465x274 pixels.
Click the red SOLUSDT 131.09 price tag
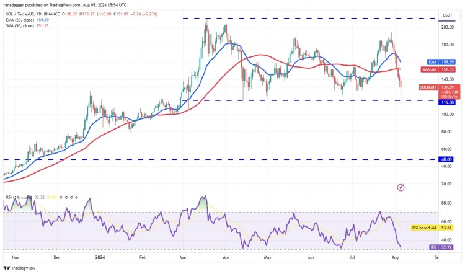click(440, 87)
